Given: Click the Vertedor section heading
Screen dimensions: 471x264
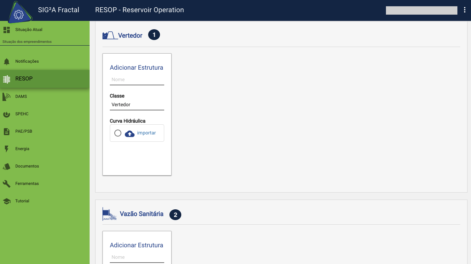Looking at the screenshot, I should point(130,36).
